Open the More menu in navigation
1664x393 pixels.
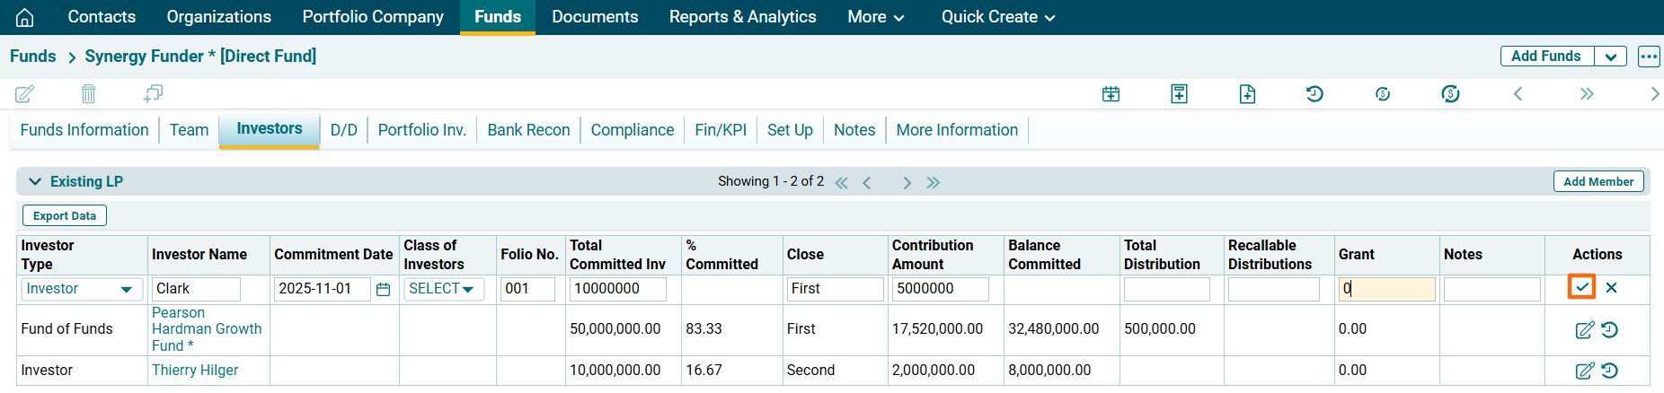875,17
